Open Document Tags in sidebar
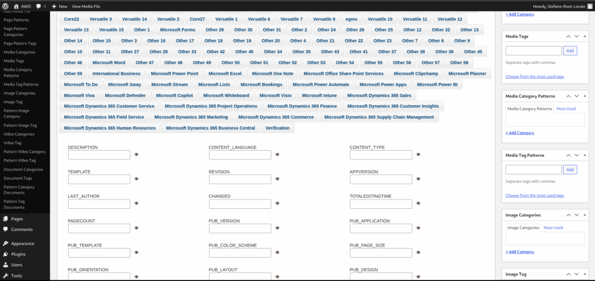The height and width of the screenshot is (281, 595). click(18, 178)
